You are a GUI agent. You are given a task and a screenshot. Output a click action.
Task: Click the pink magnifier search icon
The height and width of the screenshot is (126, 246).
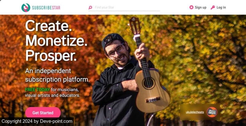tap(90, 7)
